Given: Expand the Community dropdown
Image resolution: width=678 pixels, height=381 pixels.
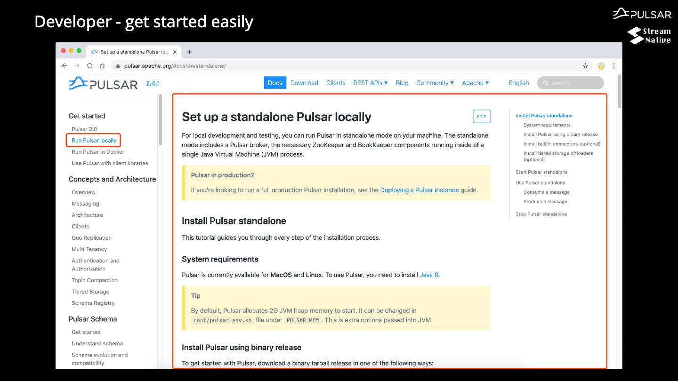Looking at the screenshot, I should pos(435,83).
